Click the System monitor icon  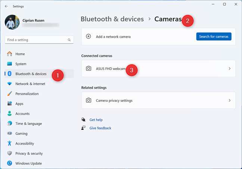10,64
